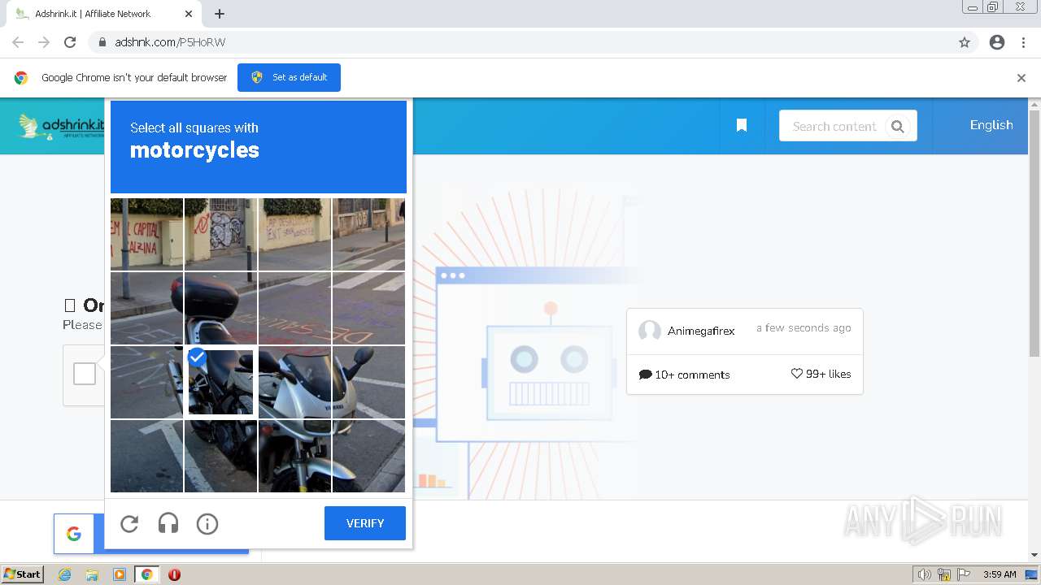The image size is (1041, 585).
Task: Open Chrome three-dot menu
Action: 1024,42
